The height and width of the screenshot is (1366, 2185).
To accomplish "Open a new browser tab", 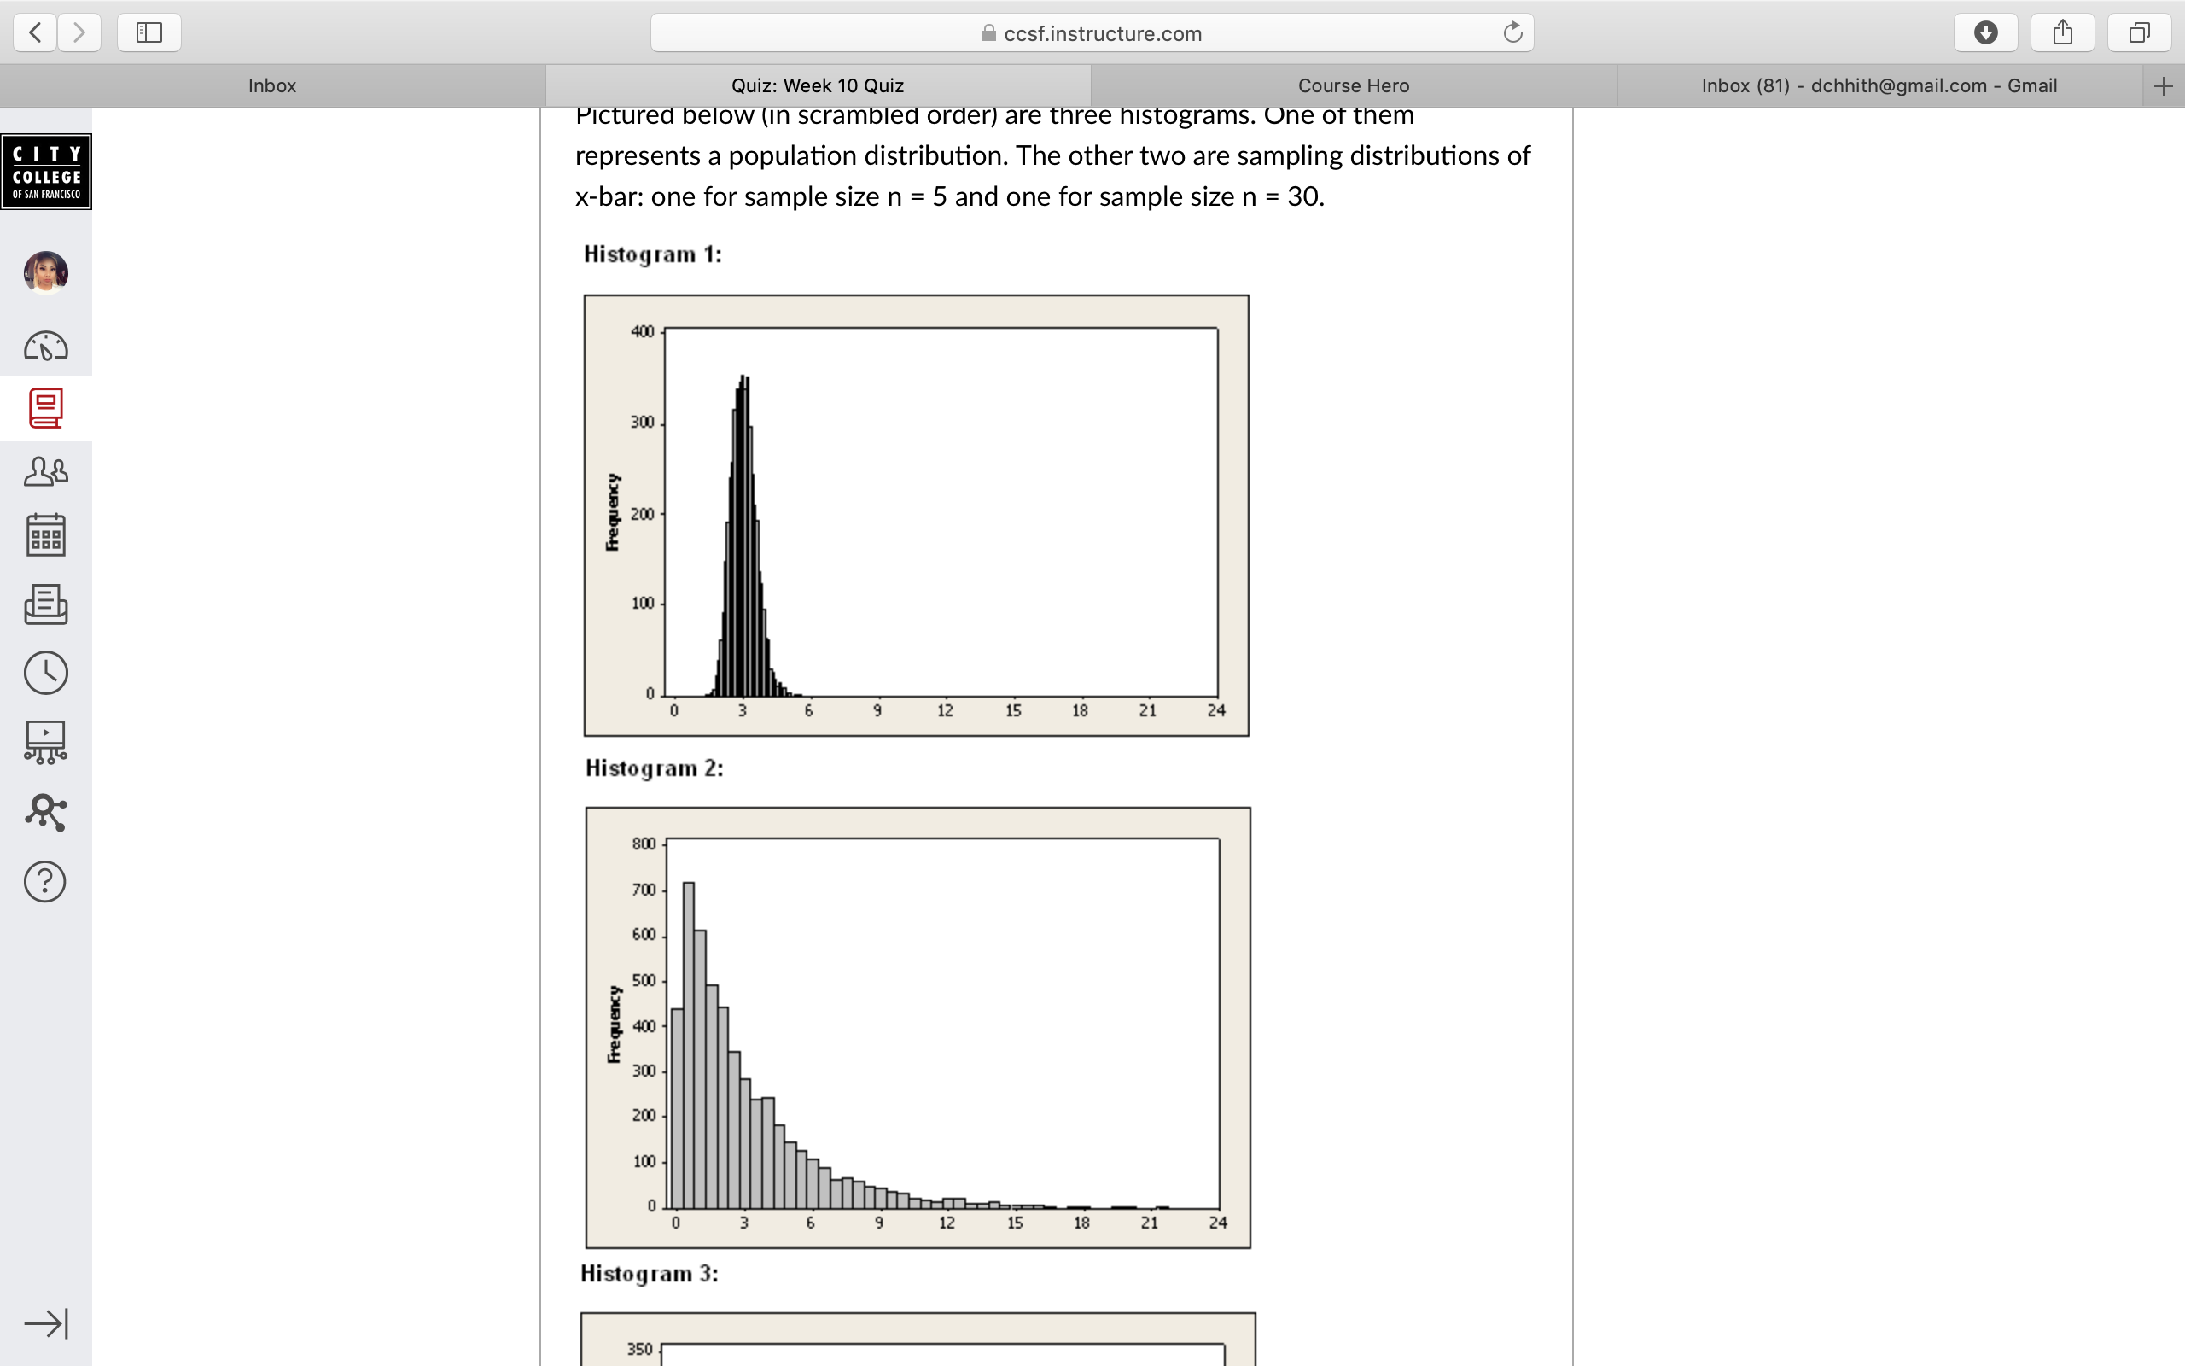I will [2164, 85].
